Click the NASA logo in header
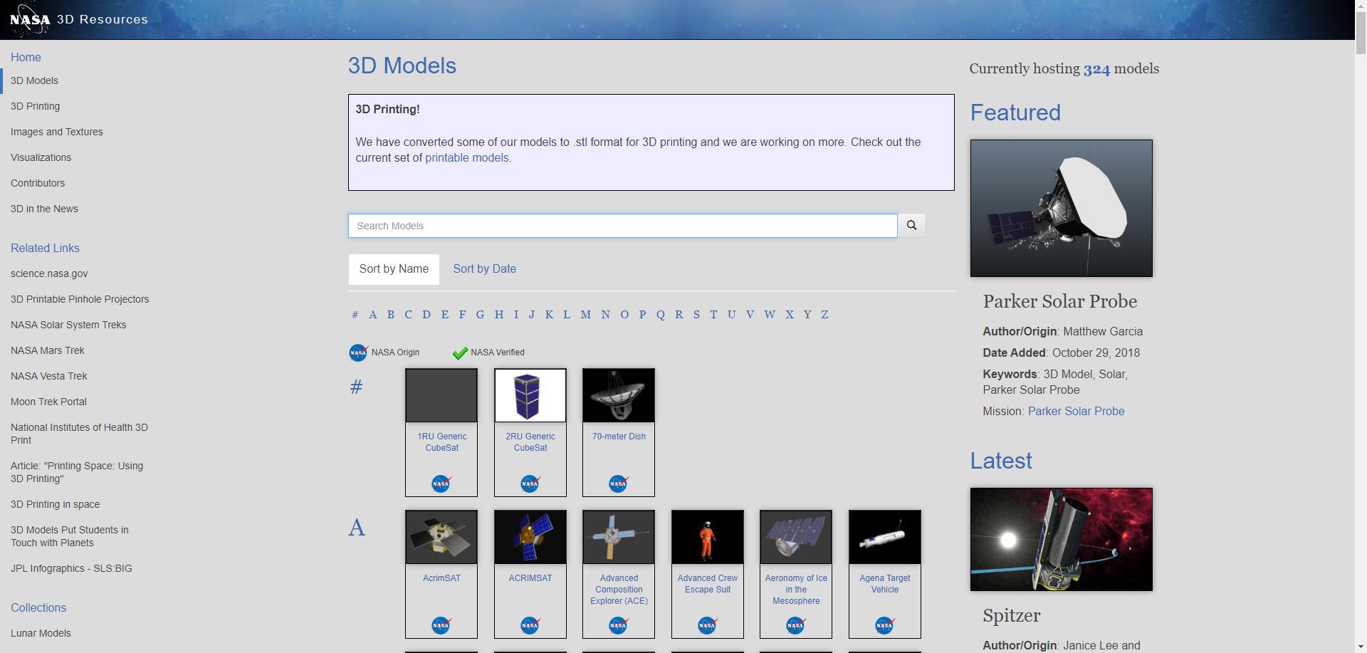Viewport: 1367px width, 653px height. point(30,20)
